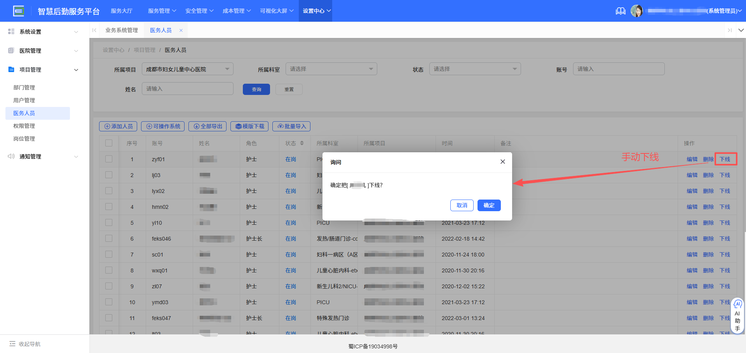Click 取消 in the dialog
The image size is (746, 353).
(462, 205)
